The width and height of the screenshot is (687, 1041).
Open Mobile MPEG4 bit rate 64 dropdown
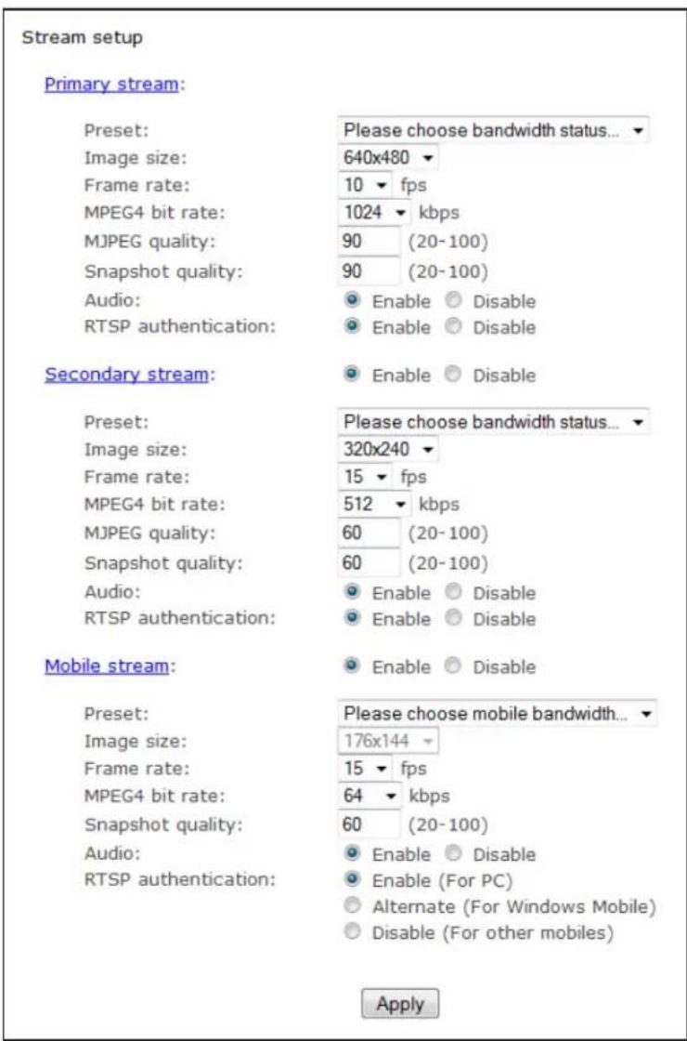coord(370,796)
